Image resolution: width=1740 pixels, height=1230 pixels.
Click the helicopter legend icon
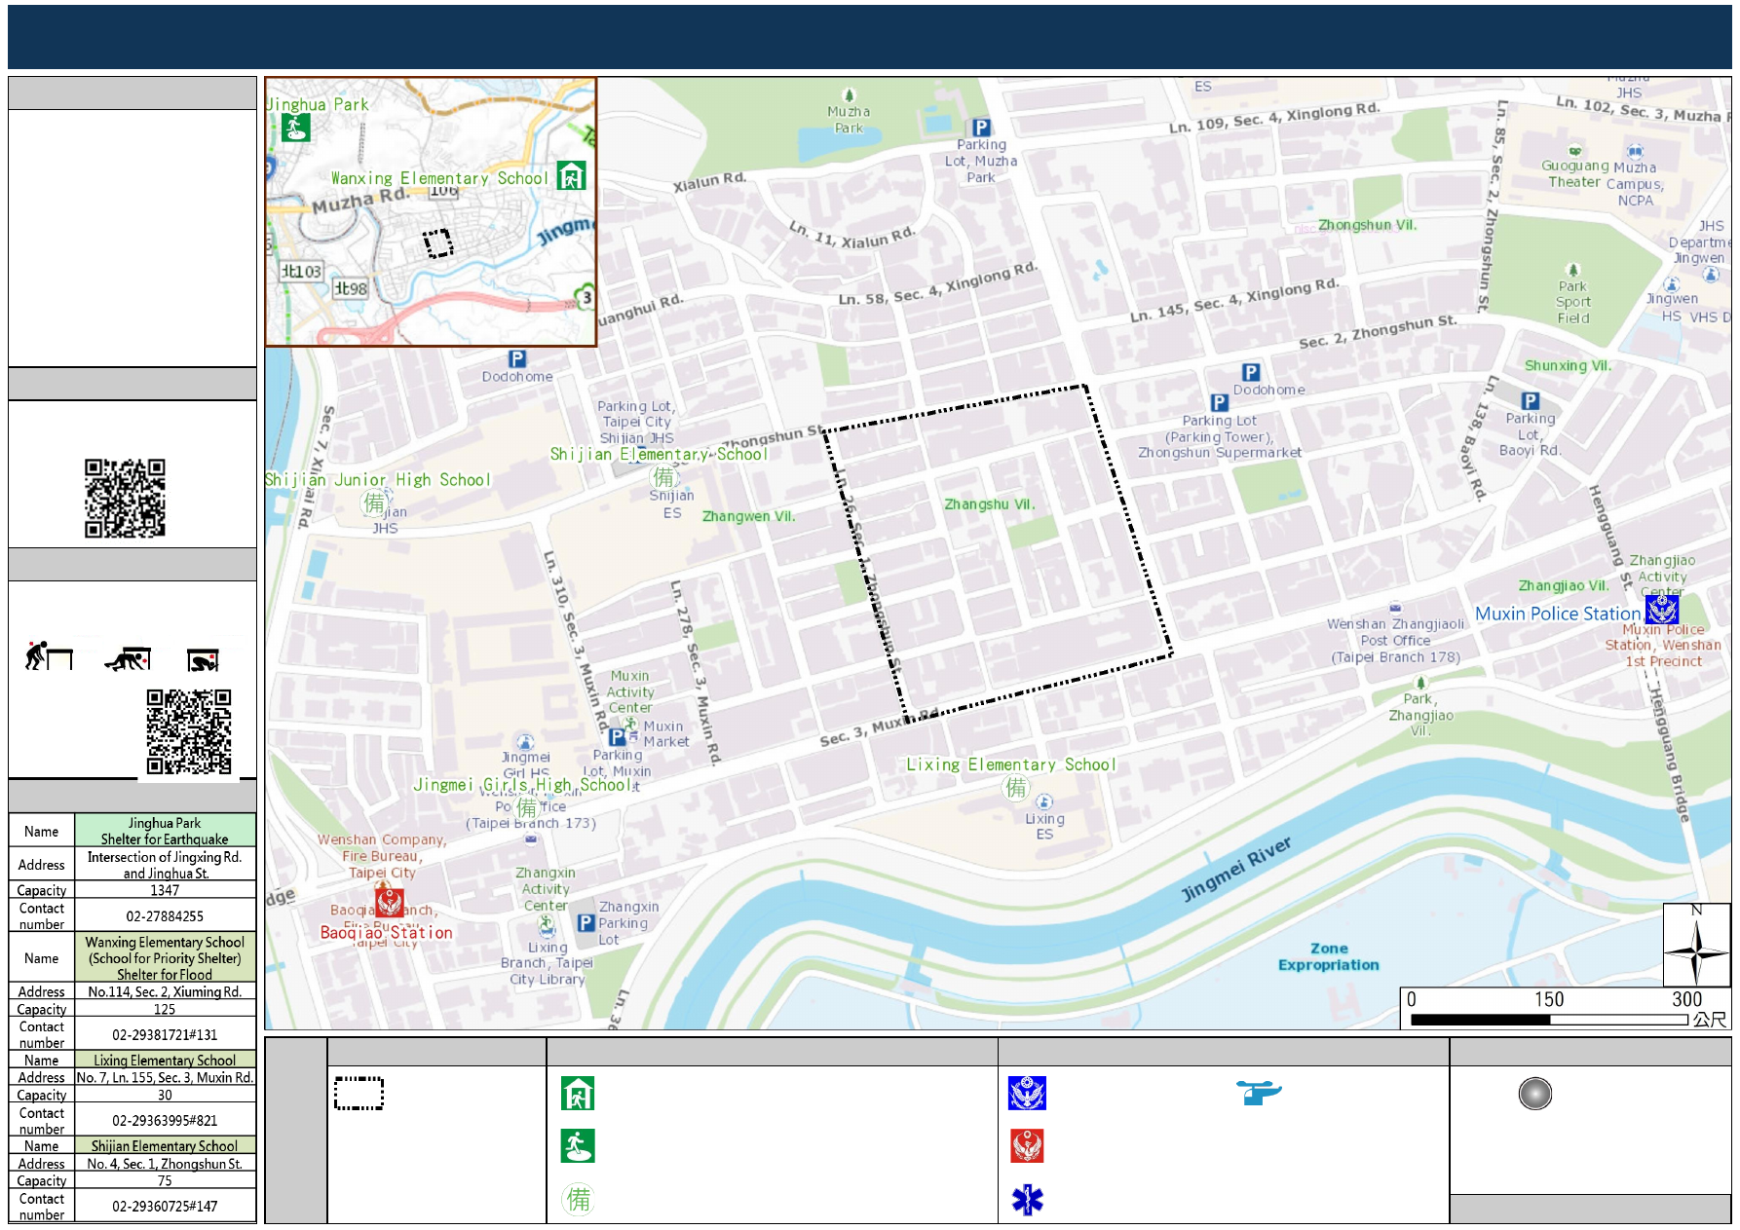(x=1259, y=1093)
